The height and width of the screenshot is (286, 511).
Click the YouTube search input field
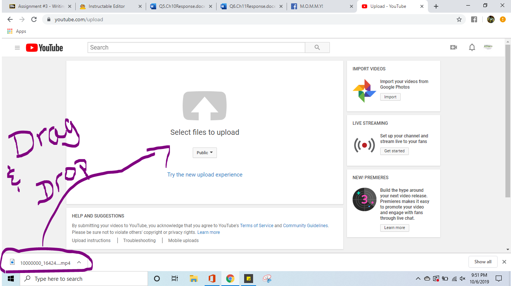click(196, 48)
